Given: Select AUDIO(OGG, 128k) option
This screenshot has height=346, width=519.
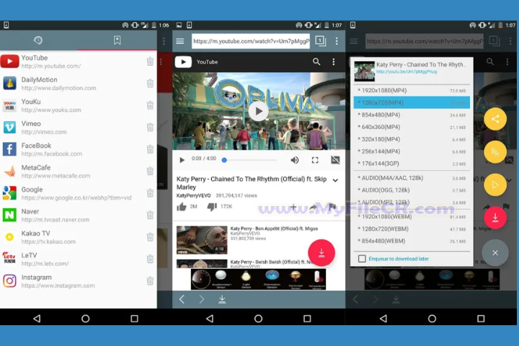Looking at the screenshot, I should click(x=412, y=190).
